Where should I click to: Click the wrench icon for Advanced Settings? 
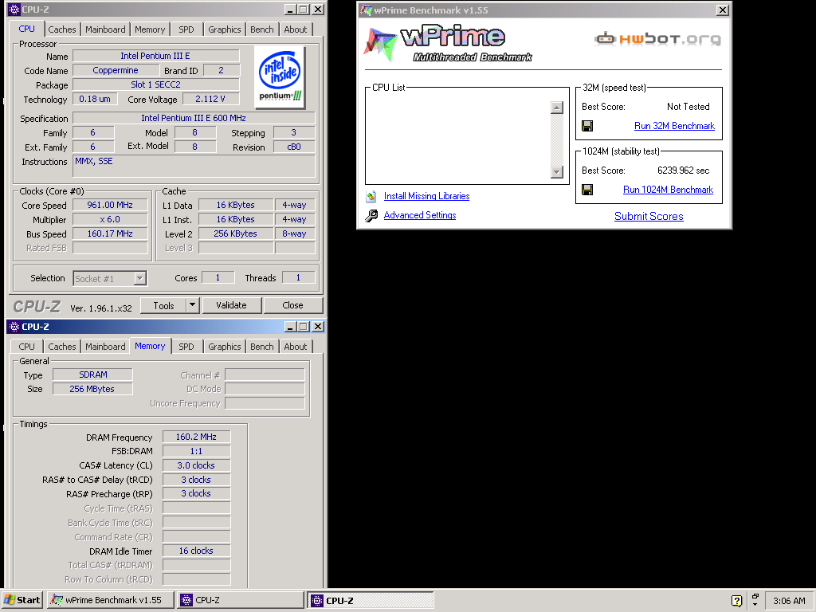tap(371, 215)
